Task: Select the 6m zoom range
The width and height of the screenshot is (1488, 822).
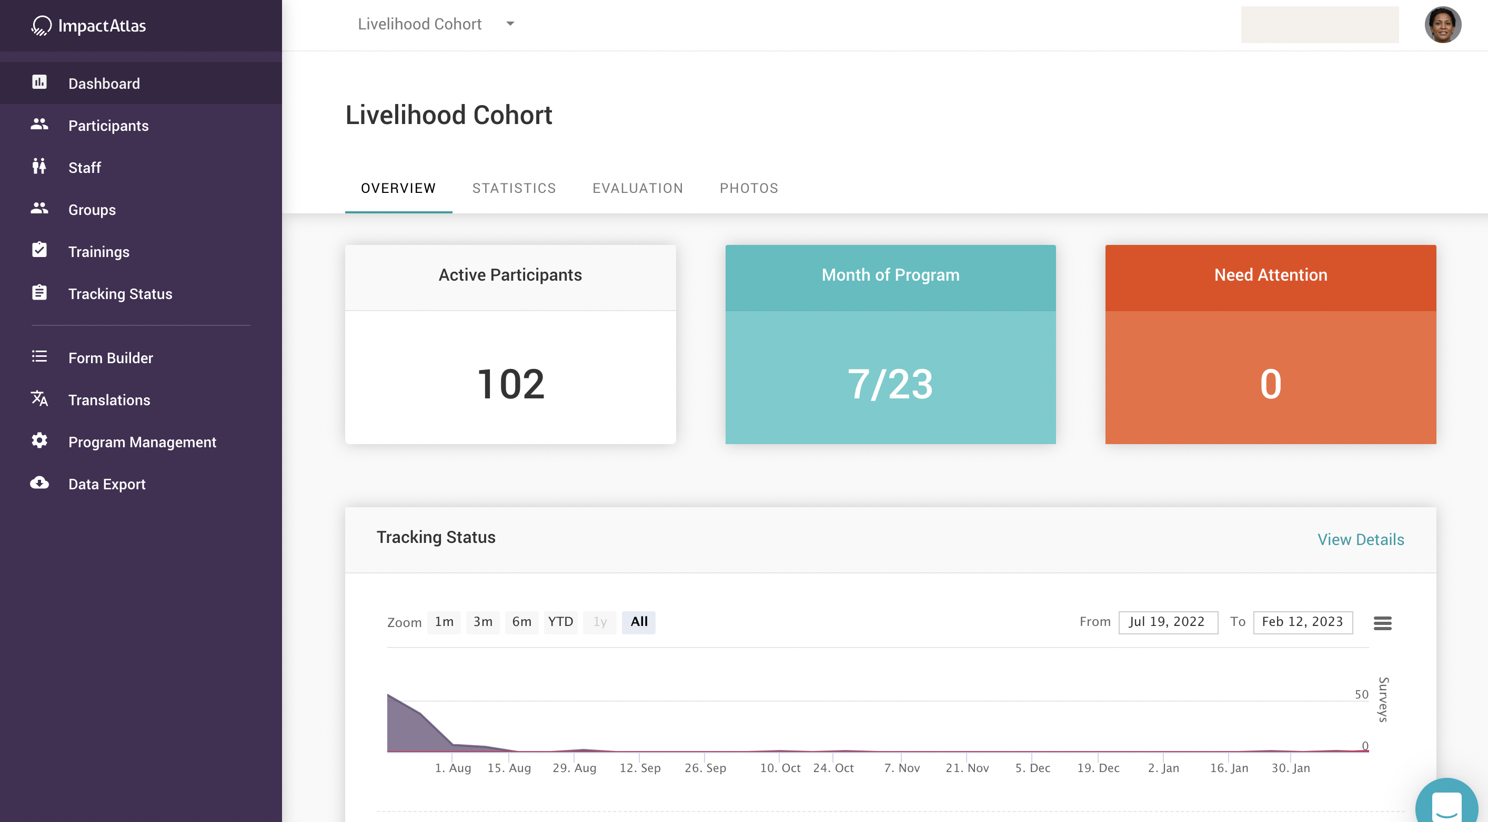Action: click(521, 622)
